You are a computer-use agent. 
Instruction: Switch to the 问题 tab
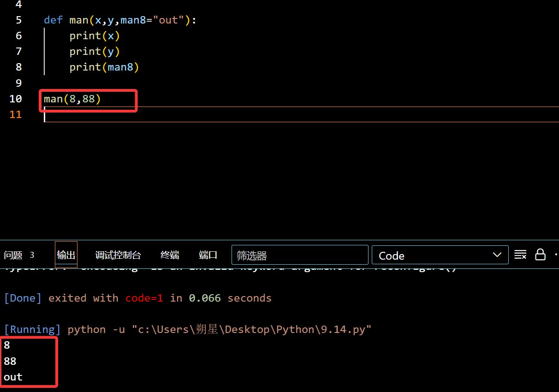[13, 255]
